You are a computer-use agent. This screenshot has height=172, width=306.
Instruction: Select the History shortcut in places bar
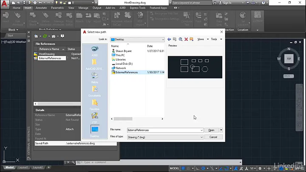tap(94, 77)
